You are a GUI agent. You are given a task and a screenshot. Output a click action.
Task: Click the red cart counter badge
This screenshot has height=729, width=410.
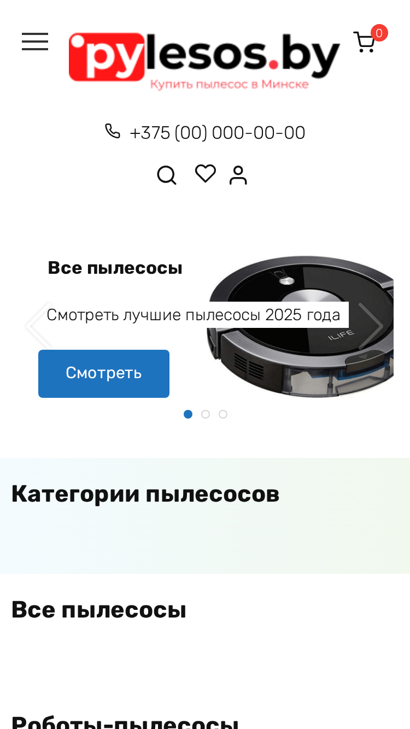pyautogui.click(x=379, y=33)
